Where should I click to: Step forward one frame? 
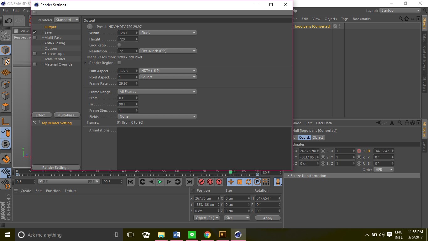[x=169, y=182]
